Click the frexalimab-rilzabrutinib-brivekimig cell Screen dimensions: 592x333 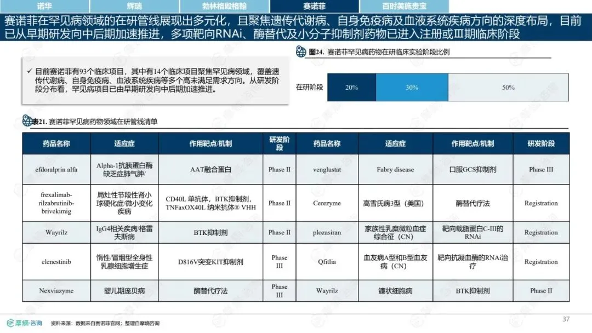coord(56,203)
